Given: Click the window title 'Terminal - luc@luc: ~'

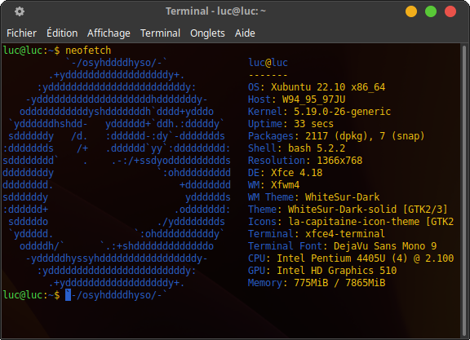Looking at the screenshot, I should (215, 11).
